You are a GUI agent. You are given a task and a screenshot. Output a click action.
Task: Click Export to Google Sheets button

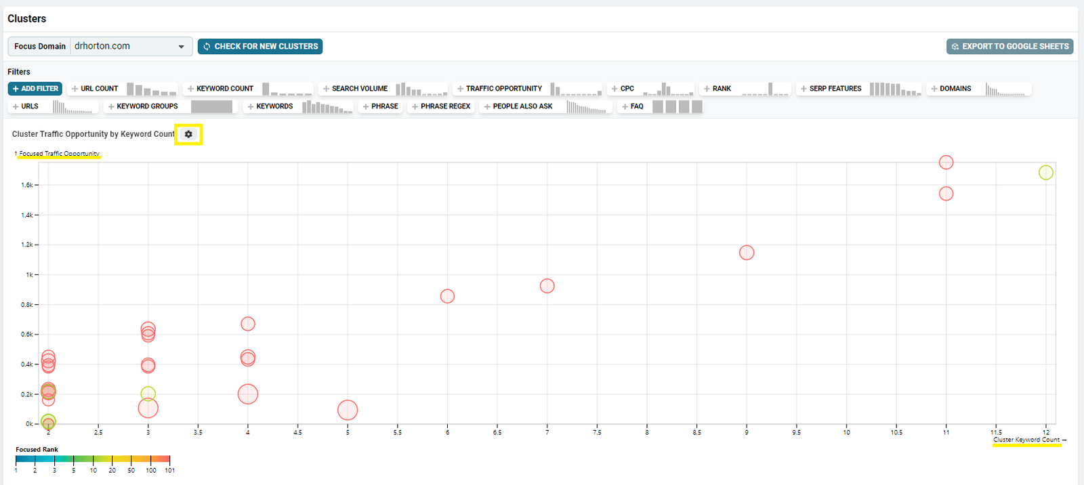(x=1009, y=46)
